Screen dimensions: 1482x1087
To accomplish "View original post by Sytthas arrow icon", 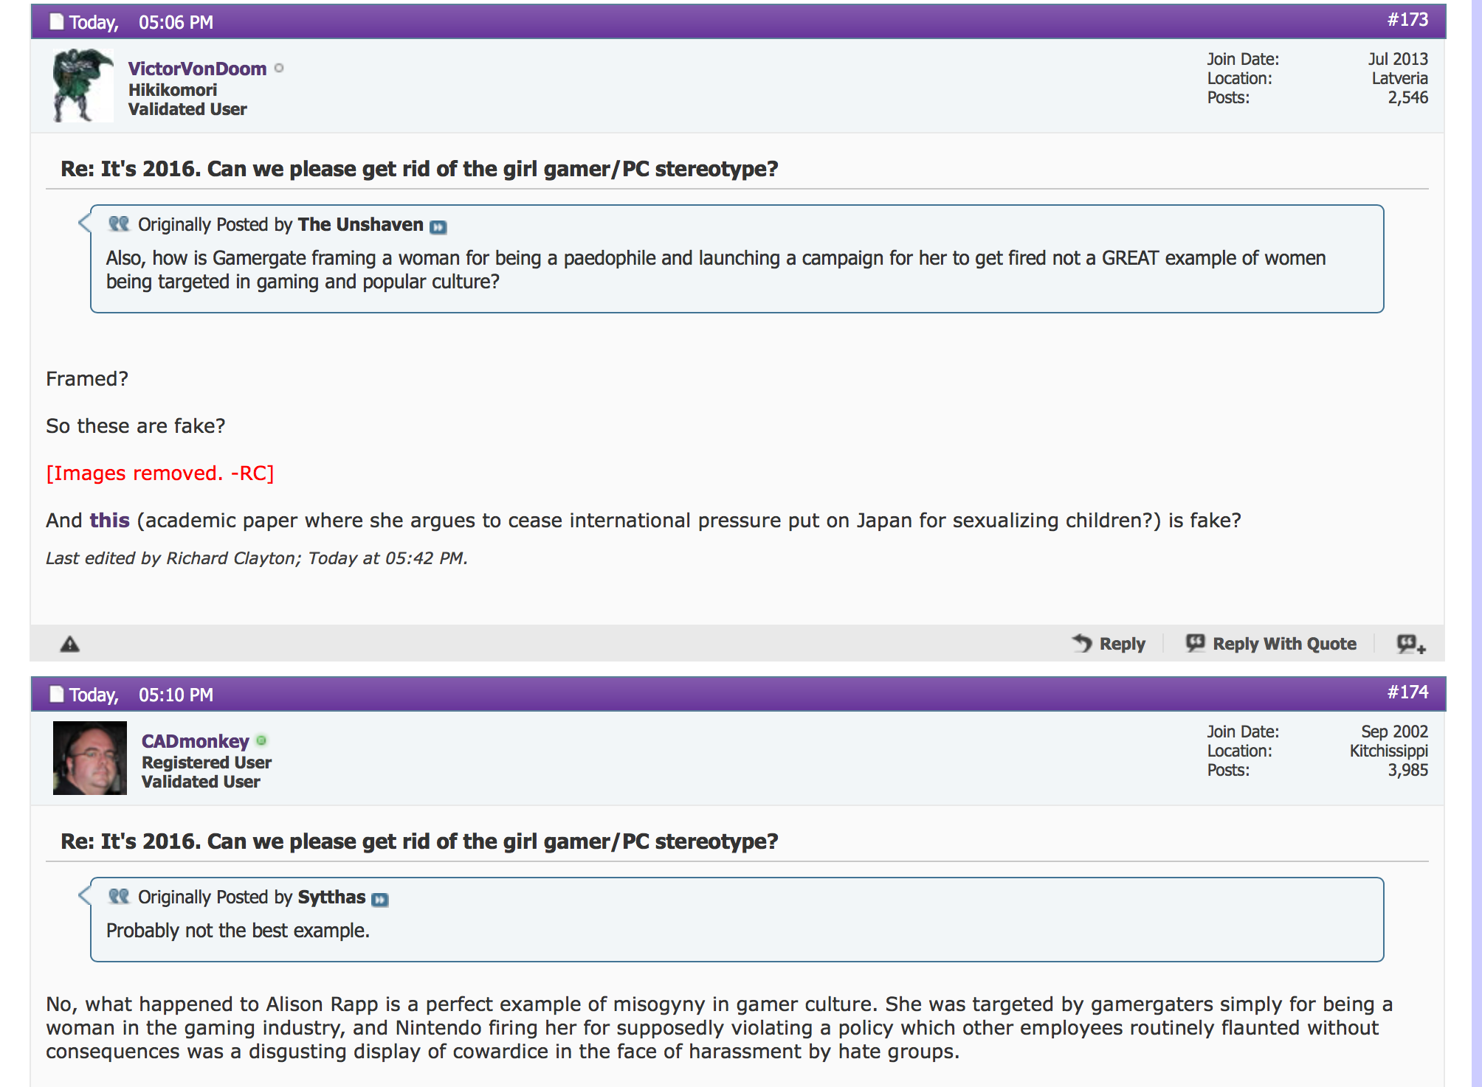I will point(380,900).
